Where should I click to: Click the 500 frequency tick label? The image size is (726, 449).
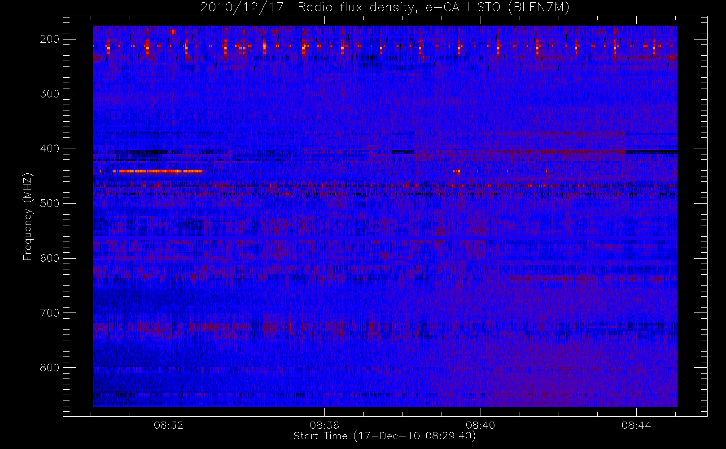49,203
